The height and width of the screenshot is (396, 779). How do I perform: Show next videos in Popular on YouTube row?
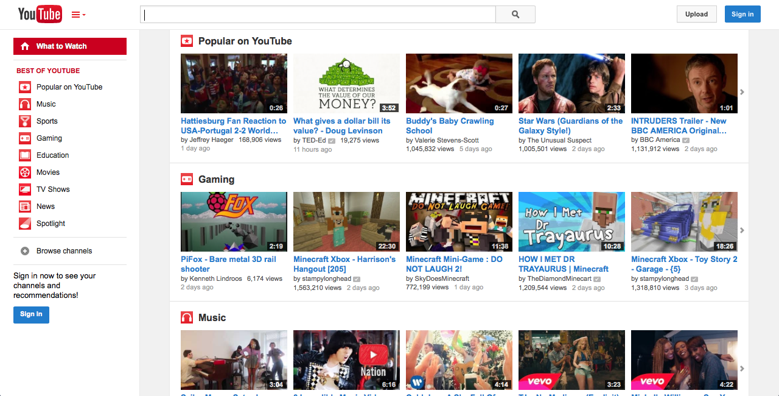click(x=742, y=92)
